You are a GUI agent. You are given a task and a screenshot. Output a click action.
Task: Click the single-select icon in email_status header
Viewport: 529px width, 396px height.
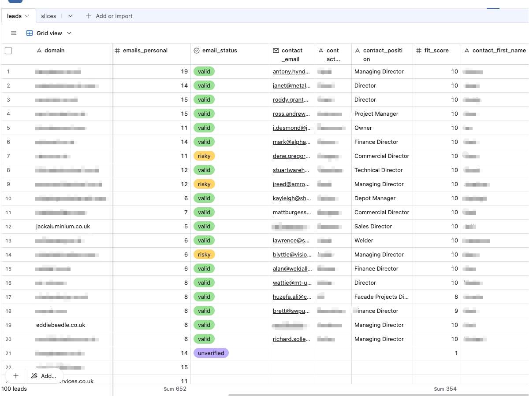point(197,51)
